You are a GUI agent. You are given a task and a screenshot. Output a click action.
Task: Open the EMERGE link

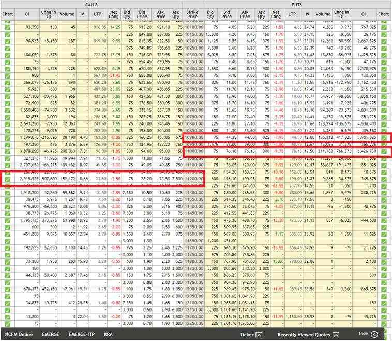[x=51, y=334]
